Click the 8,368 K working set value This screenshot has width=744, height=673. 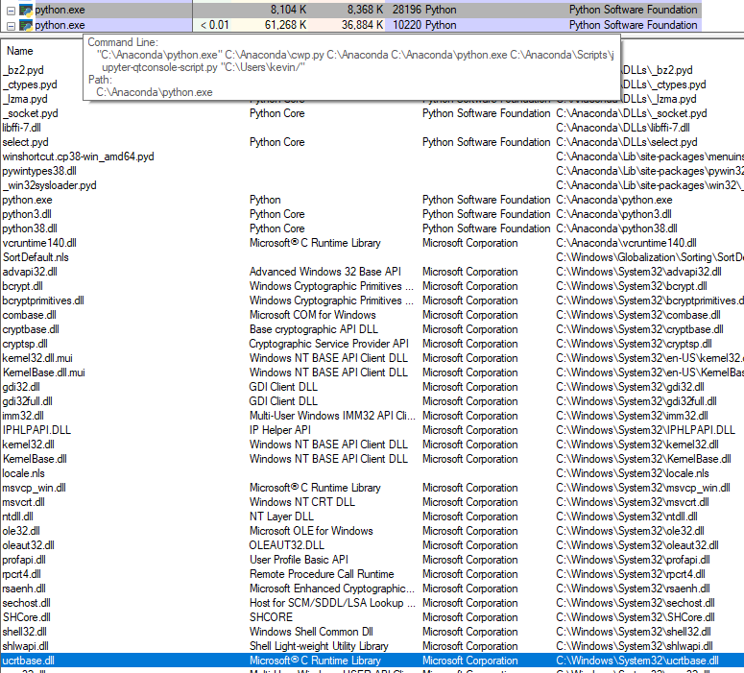pos(366,10)
